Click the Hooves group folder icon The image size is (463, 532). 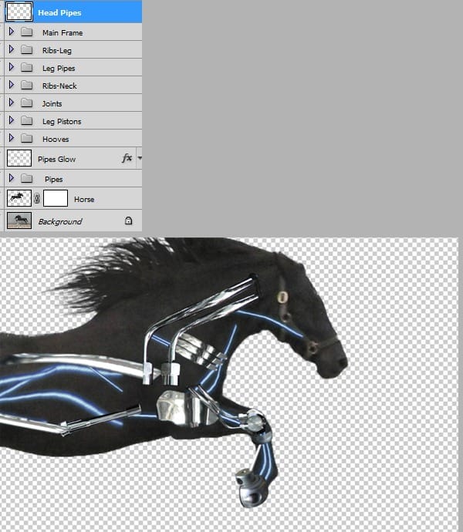click(x=26, y=139)
